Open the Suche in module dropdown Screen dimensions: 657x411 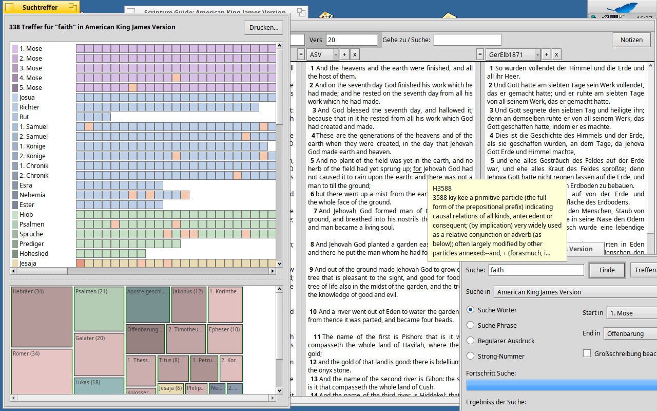click(575, 292)
